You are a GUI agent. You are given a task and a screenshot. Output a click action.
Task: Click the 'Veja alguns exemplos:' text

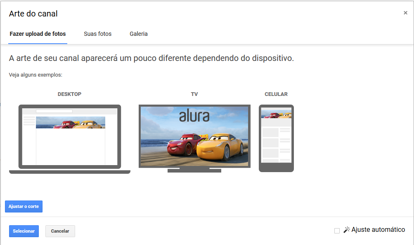pyautogui.click(x=35, y=75)
